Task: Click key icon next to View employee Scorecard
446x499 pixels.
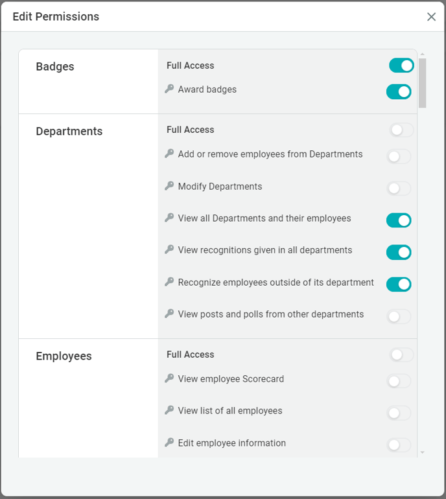Action: 169,378
